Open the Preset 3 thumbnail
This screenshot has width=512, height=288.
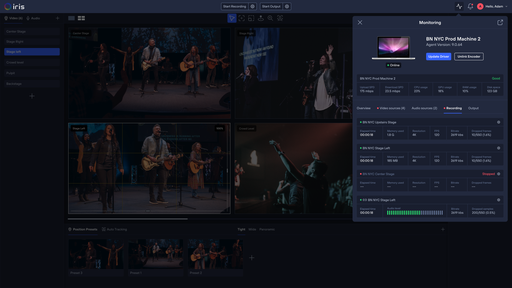pyautogui.click(x=96, y=257)
